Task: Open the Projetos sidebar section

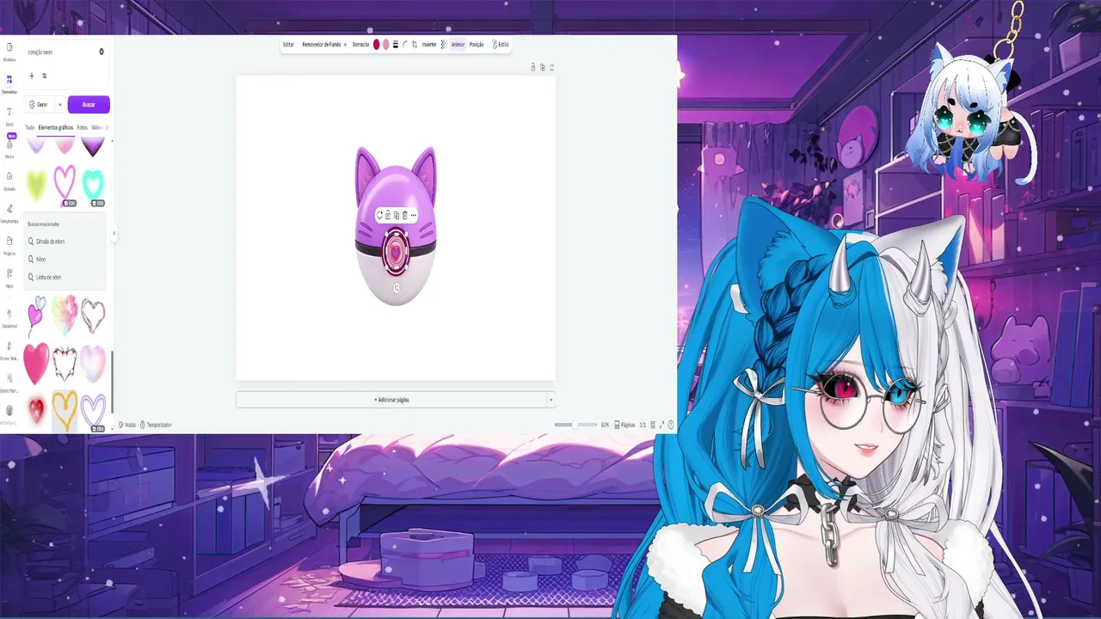Action: pos(9,245)
